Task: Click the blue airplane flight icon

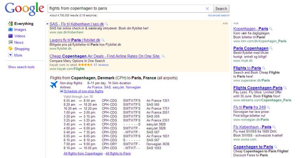Action: coord(54,84)
